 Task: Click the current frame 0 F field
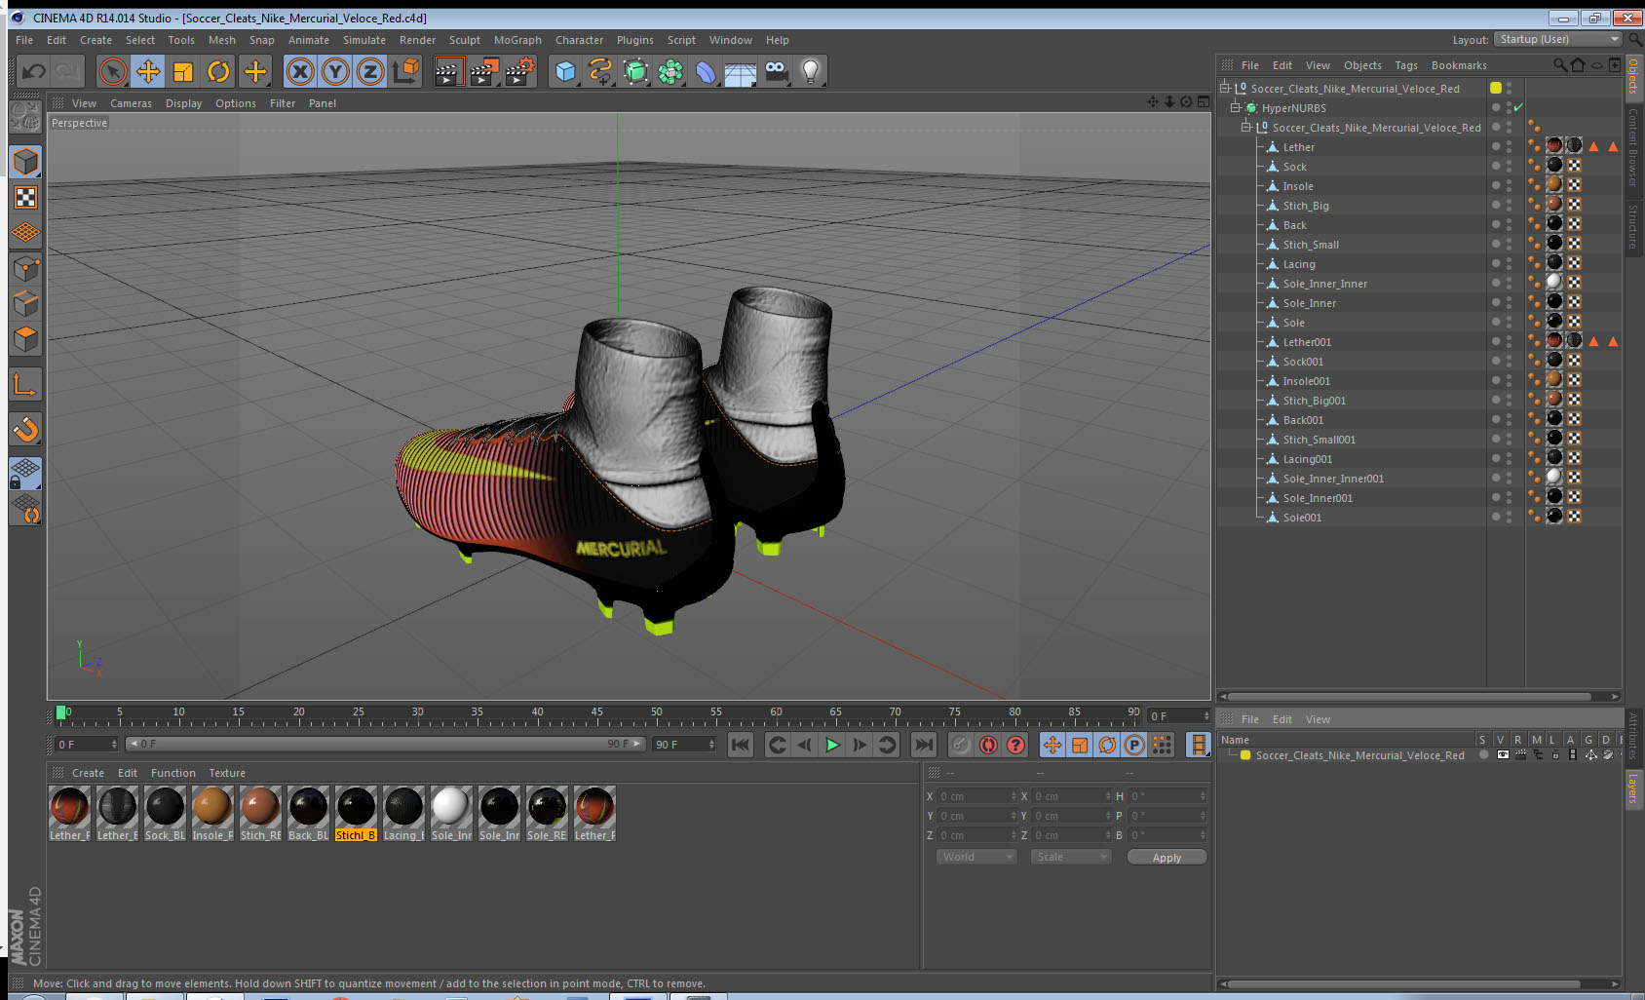point(86,745)
